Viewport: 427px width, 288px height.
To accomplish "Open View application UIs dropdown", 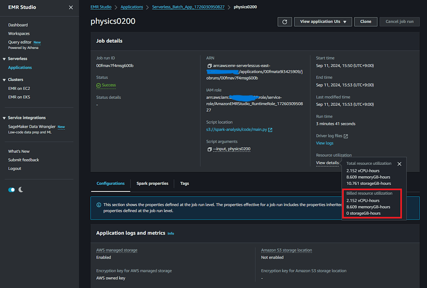I will pyautogui.click(x=323, y=22).
